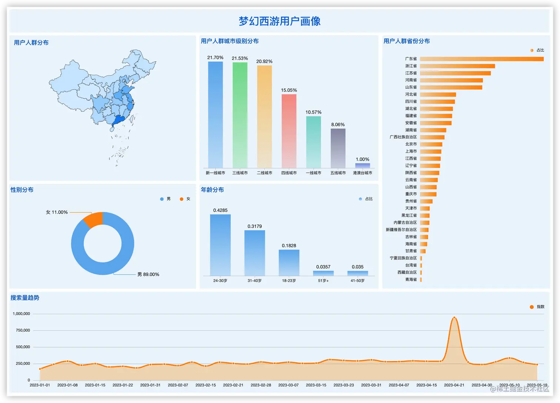Screen dimensions: 560x403
Task: Click the 四川省 province bar
Action: (x=437, y=102)
